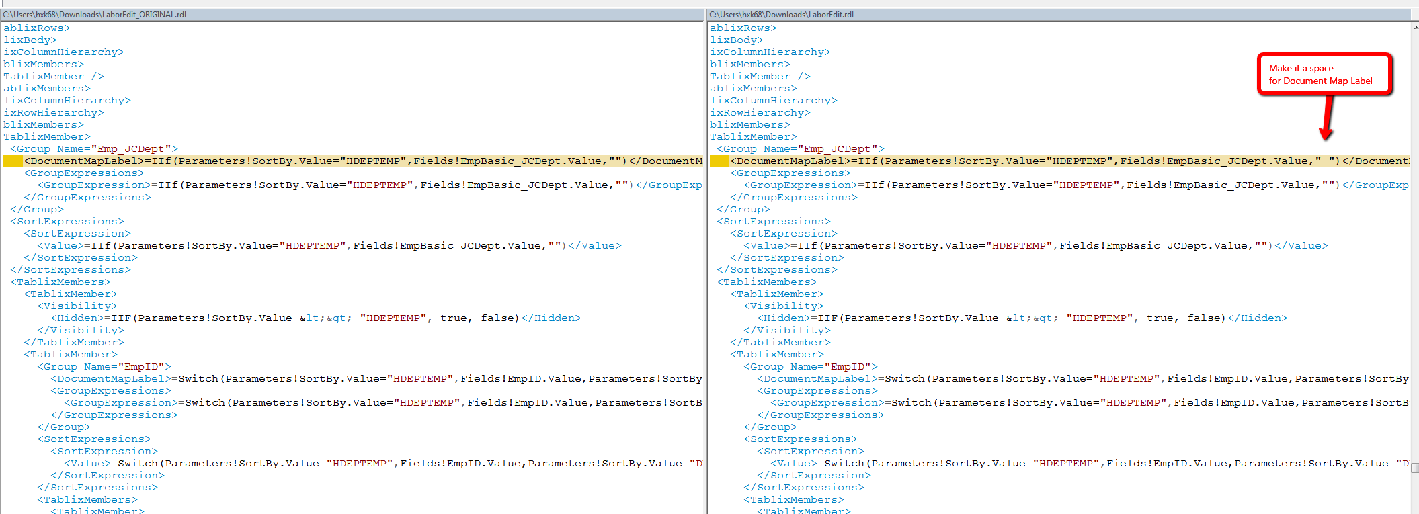Click the TablixMember /> line in right pane
1419x514 pixels.
click(760, 76)
